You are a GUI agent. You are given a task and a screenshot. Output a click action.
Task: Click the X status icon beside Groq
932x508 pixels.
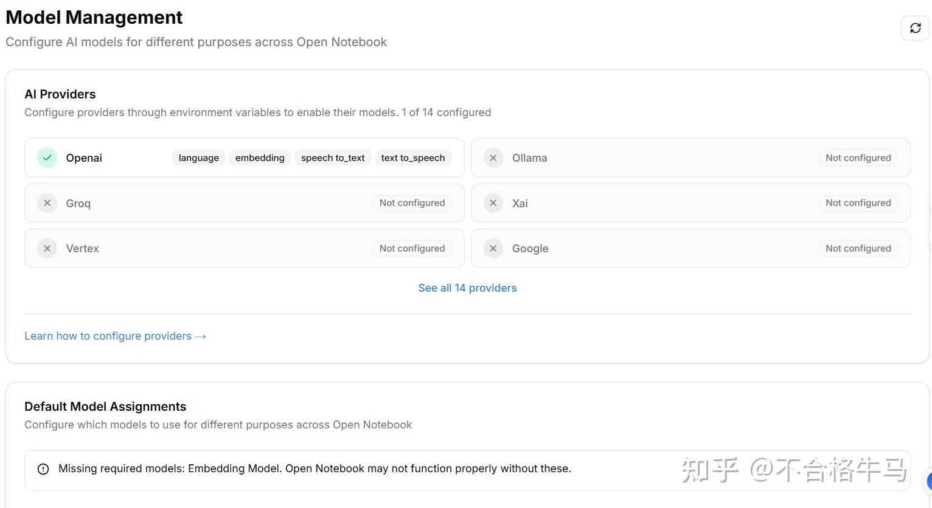click(x=47, y=203)
